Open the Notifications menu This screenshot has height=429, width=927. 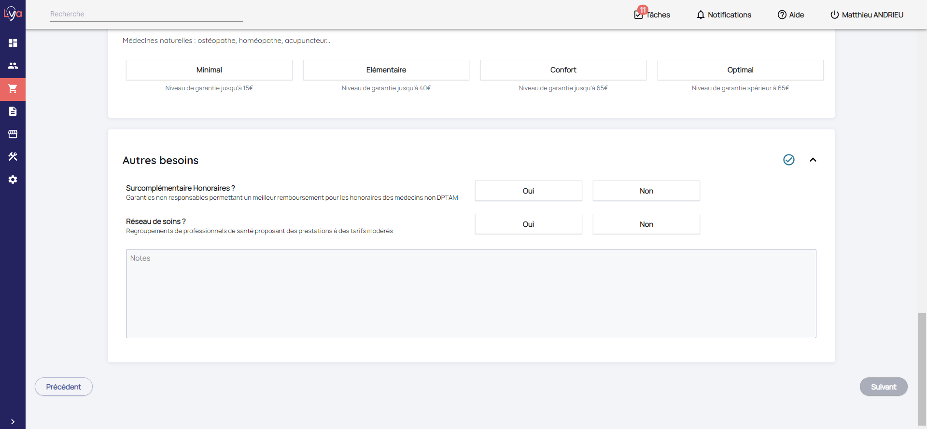coord(724,15)
